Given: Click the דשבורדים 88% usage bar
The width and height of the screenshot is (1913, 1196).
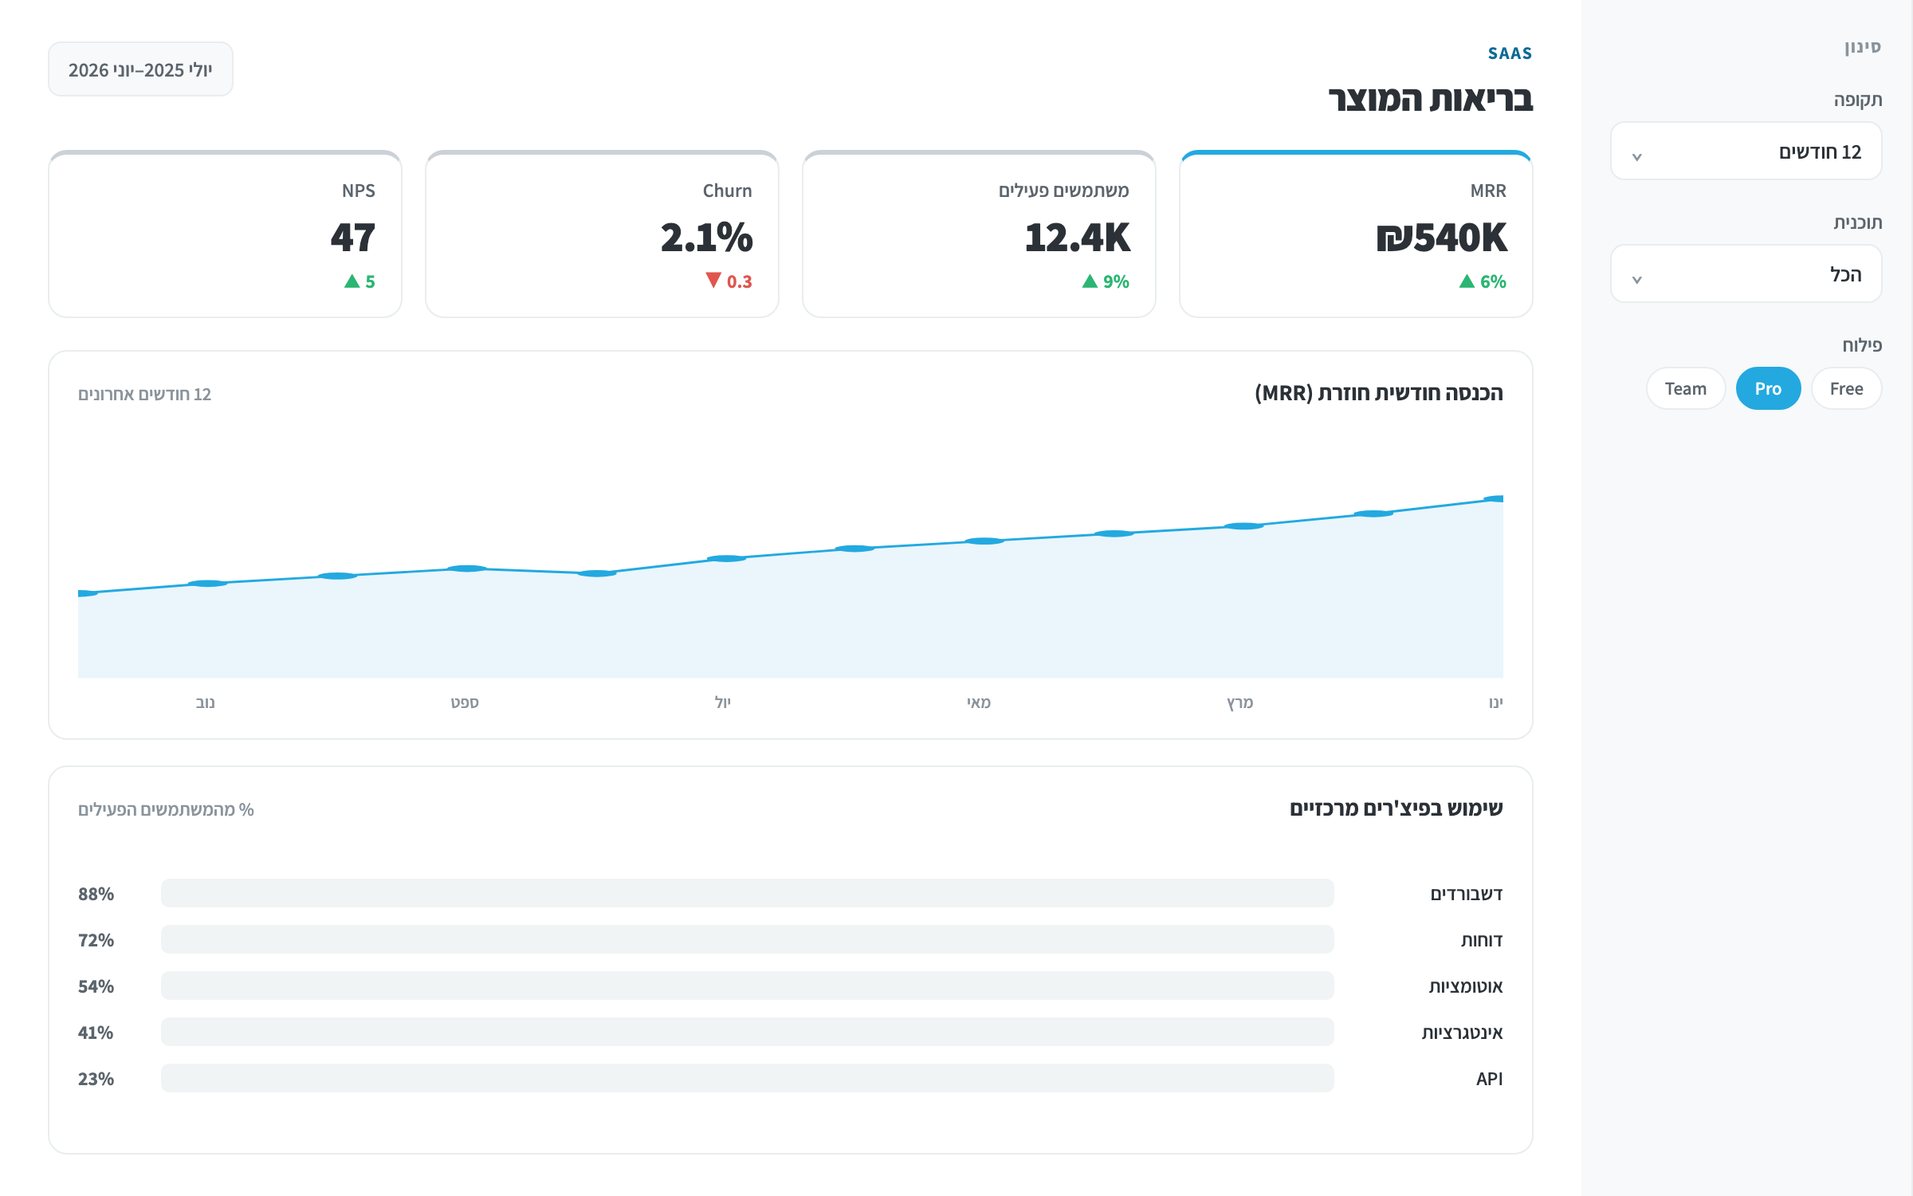Looking at the screenshot, I should point(747,893).
